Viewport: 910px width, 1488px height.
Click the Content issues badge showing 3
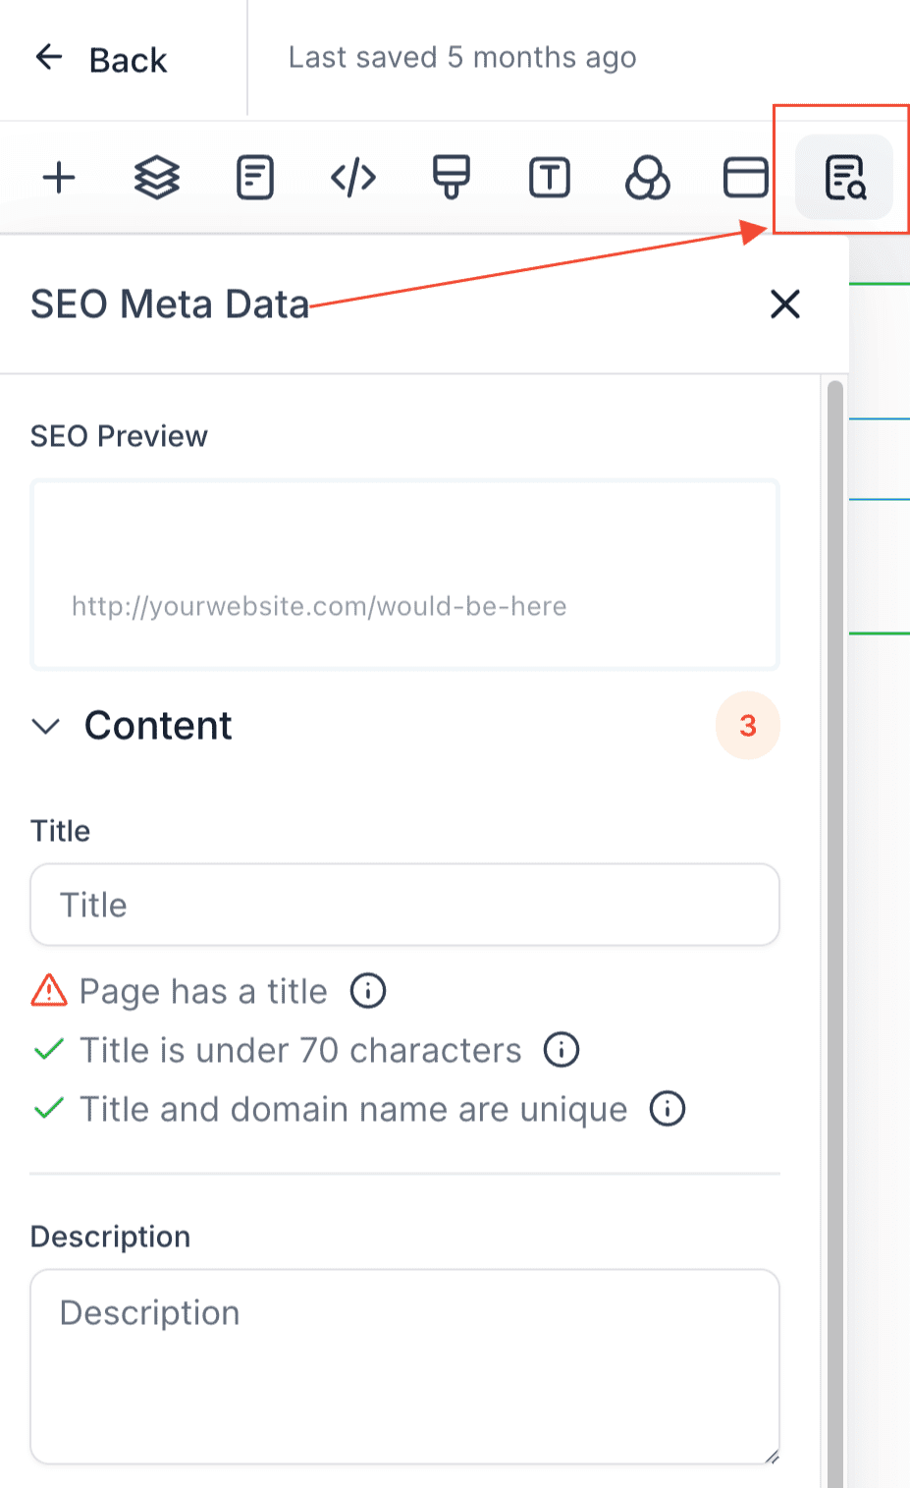coord(748,726)
